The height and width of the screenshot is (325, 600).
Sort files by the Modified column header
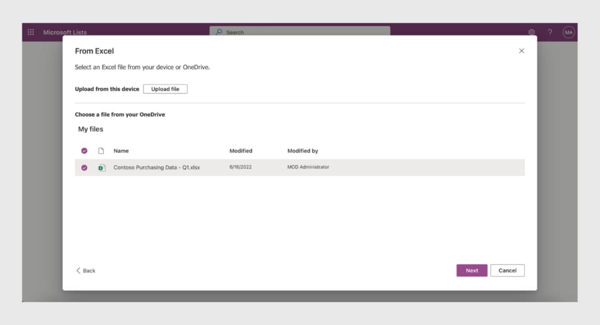click(x=241, y=150)
